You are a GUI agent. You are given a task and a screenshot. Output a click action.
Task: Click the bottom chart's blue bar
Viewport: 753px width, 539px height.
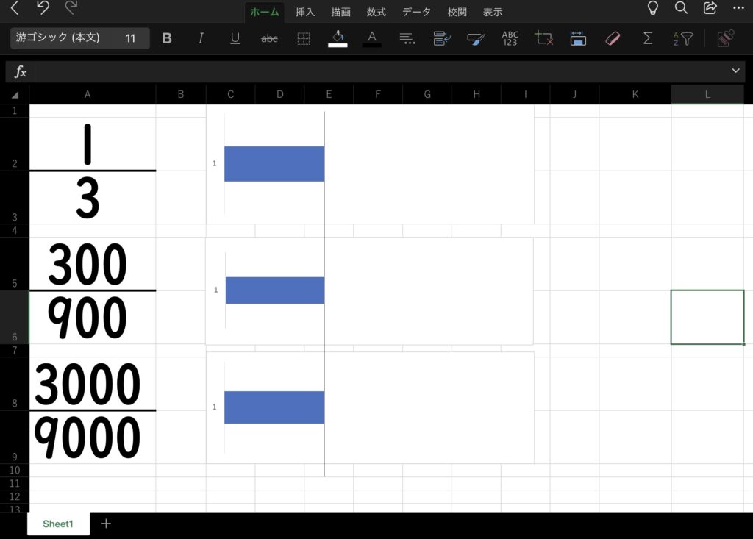tap(274, 407)
